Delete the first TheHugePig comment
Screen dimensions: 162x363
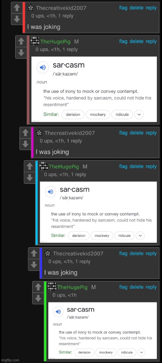point(136,41)
